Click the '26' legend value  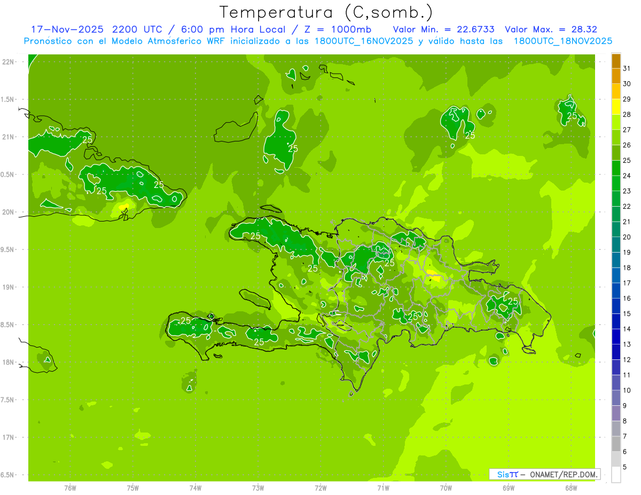627,145
